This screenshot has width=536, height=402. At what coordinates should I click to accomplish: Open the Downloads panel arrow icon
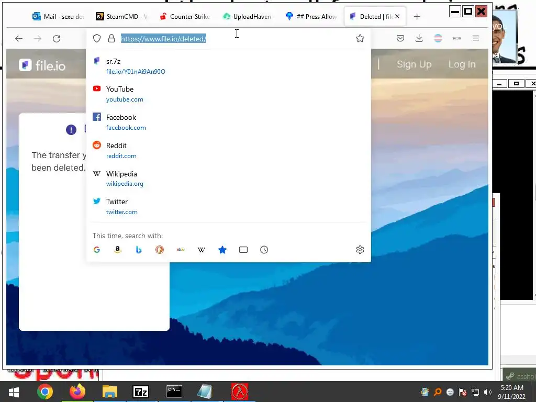click(x=419, y=38)
